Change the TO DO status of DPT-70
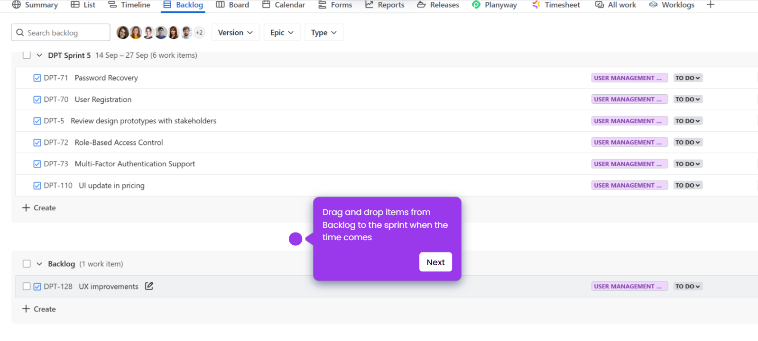758x341 pixels. pyautogui.click(x=688, y=99)
